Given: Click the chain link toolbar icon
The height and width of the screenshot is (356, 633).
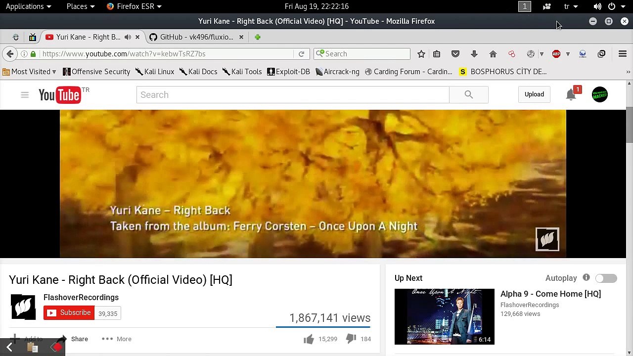Looking at the screenshot, I should 601,54.
